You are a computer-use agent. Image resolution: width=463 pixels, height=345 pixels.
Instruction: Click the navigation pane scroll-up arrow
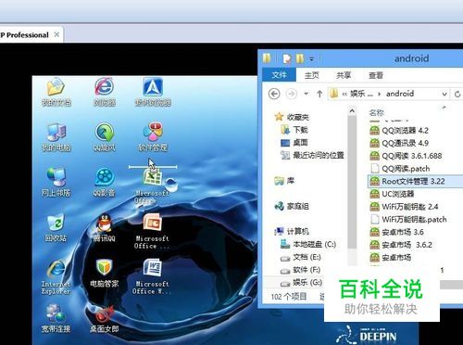click(352, 111)
